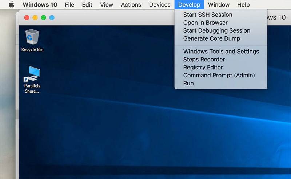The width and height of the screenshot is (291, 179).
Task: Open the Apple menu
Action: (11, 4)
